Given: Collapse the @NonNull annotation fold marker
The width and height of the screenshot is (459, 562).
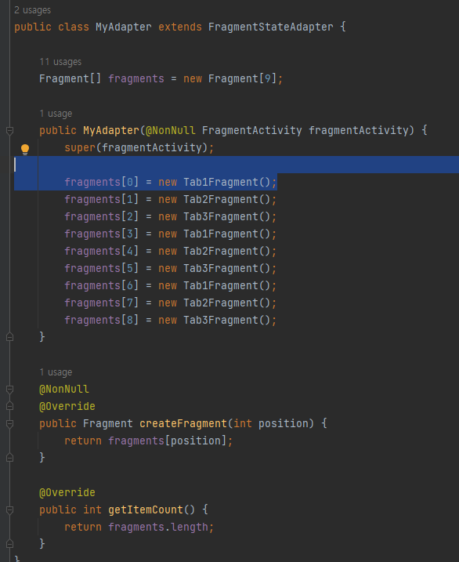Looking at the screenshot, I should pos(10,390).
